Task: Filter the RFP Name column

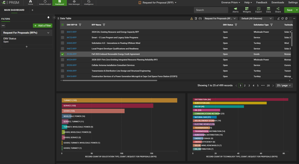Action: click(104, 25)
